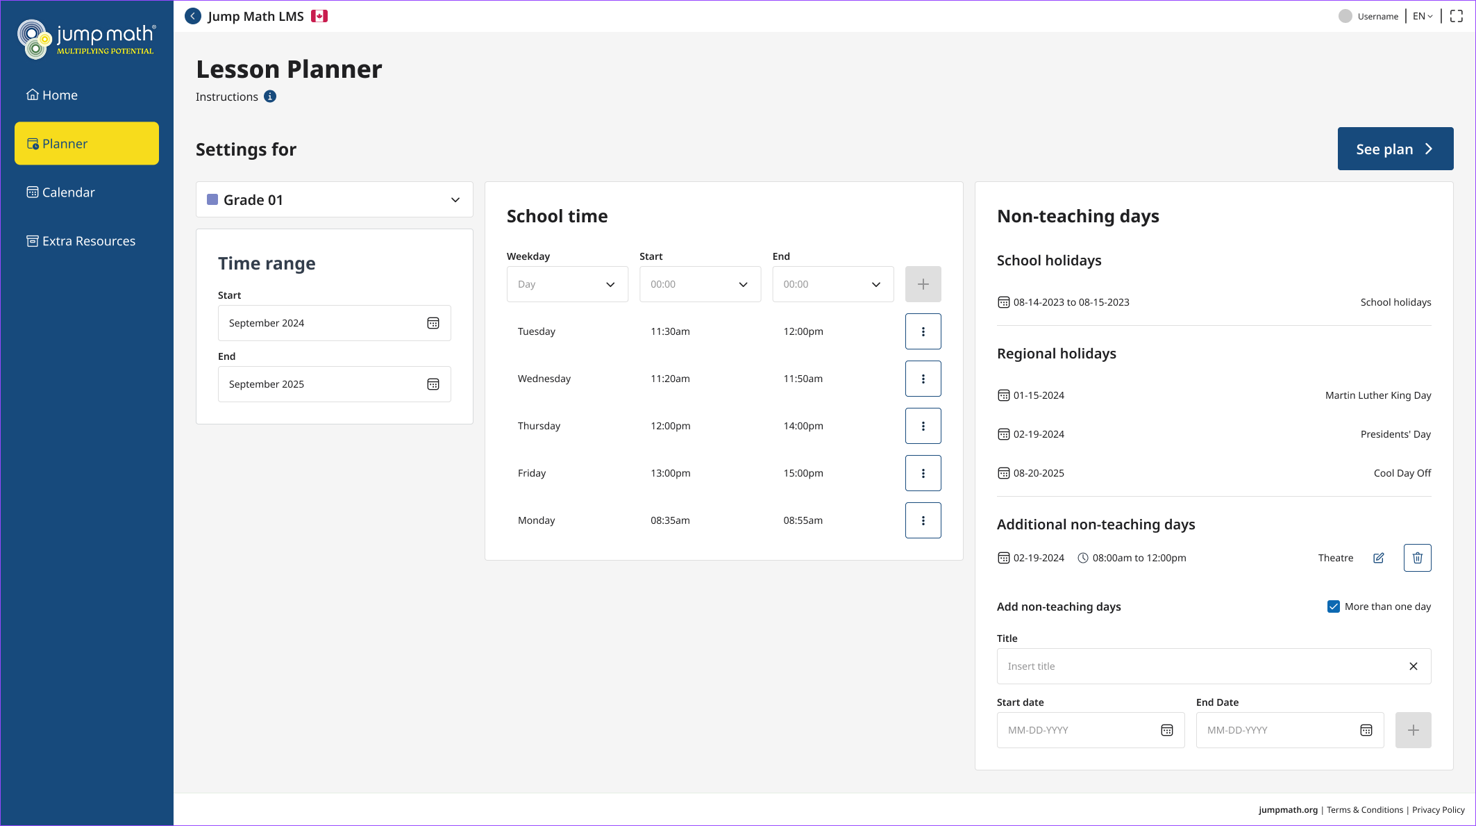Go to Calendar in the sidebar

[x=68, y=192]
